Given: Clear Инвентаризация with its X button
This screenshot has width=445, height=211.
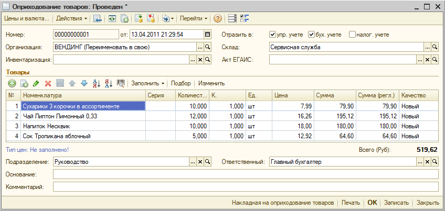Looking at the screenshot, I should pos(200,60).
